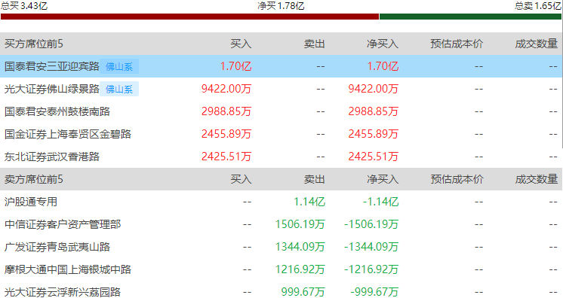563x298 pixels.
Task: Select the 国泰君安三亚迎宾路 seat row
Action: pos(281,66)
